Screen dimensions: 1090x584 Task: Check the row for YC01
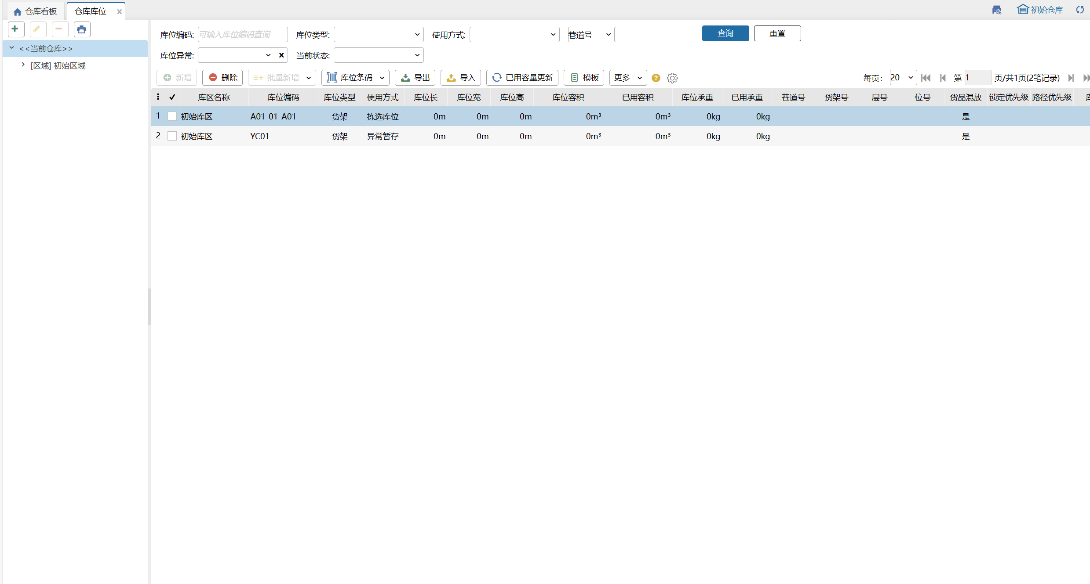[x=172, y=136]
